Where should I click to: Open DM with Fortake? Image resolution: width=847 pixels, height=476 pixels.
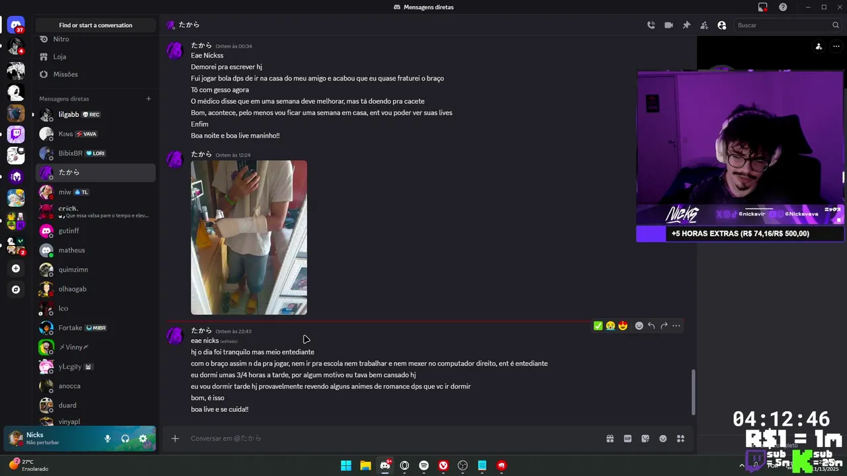pos(96,328)
